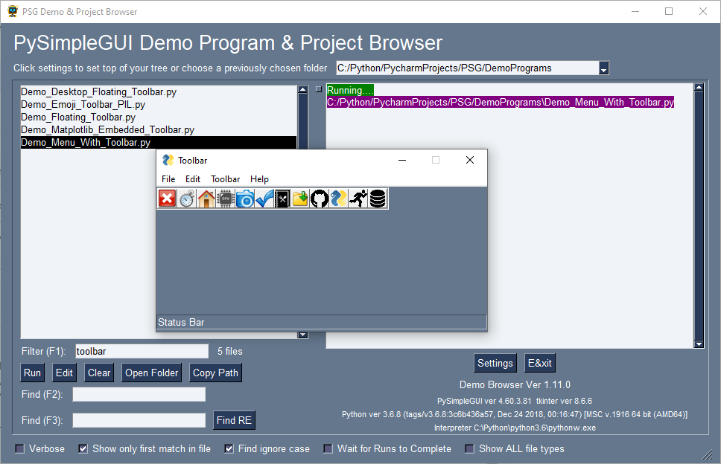Click inside the Find (F2) input field
Screen dimensions: 721x464
pyautogui.click(x=139, y=394)
